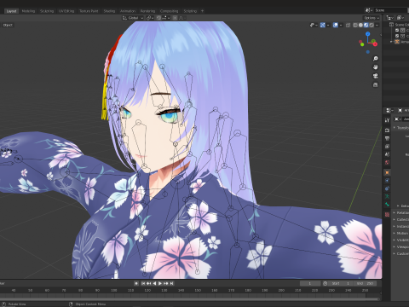Toggle camera view icon
This screenshot has width=409, height=307.
tap(376, 76)
